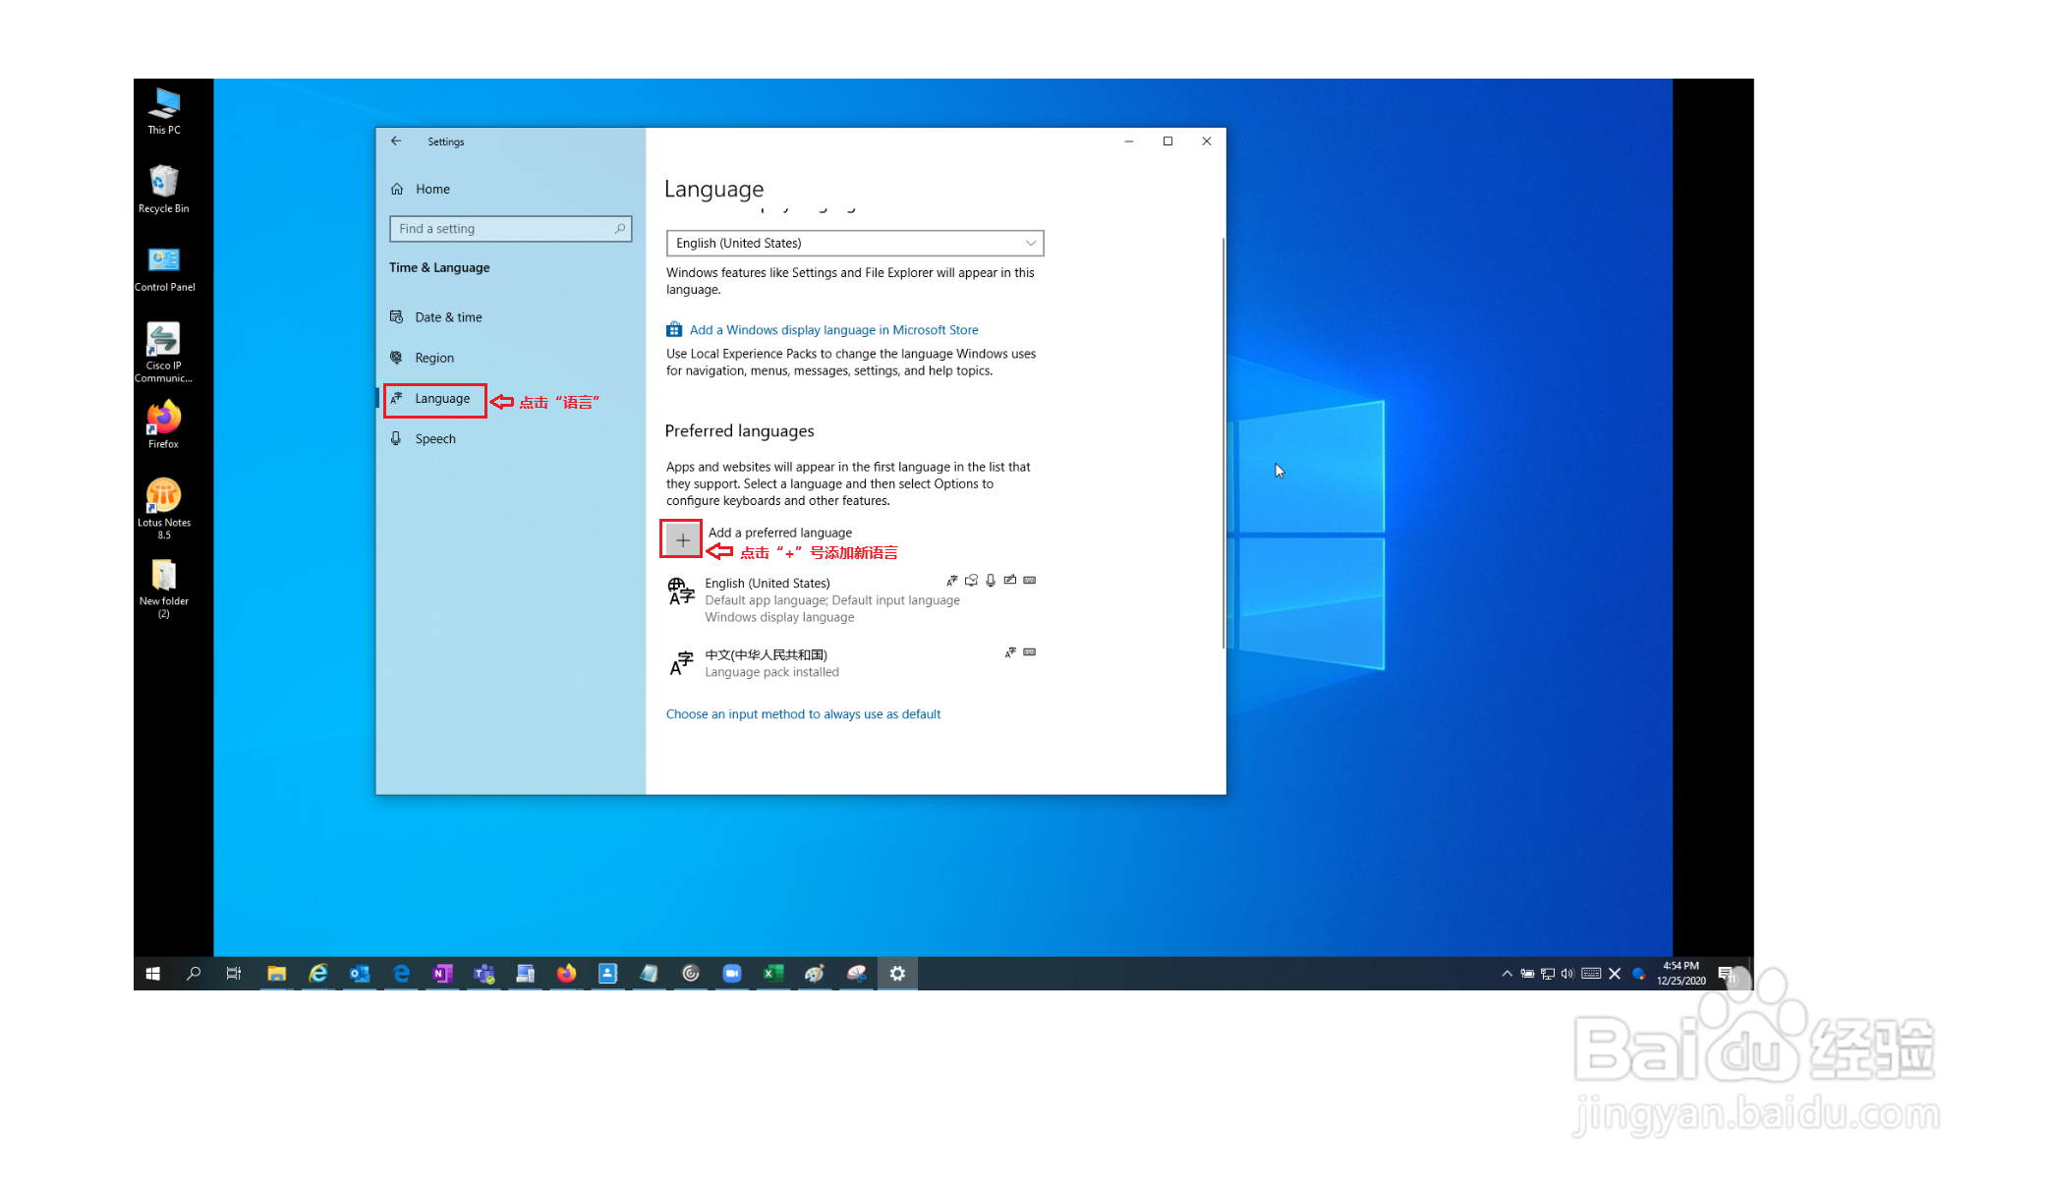Click Add a Windows display language in Microsoft Store

833,330
